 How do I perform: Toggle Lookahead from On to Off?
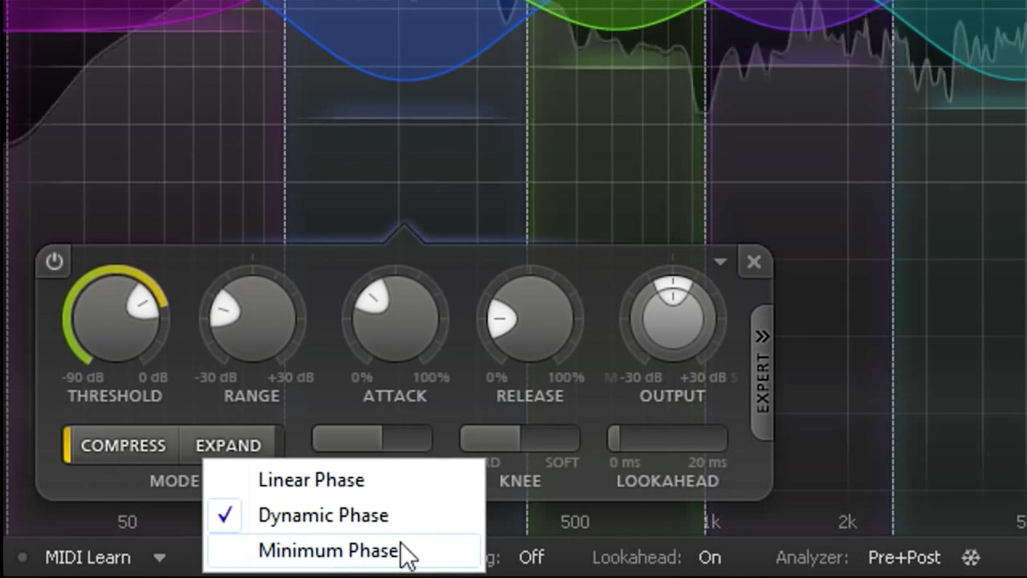pos(709,557)
